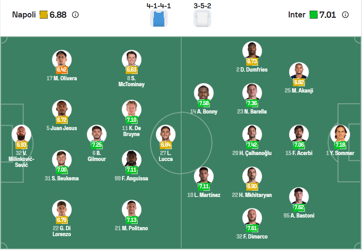Image resolution: width=362 pixels, height=250 pixels.
Task: Open K. De Bruyne's player photo
Action: click(132, 109)
